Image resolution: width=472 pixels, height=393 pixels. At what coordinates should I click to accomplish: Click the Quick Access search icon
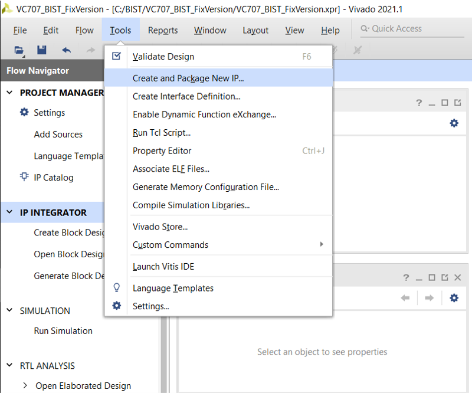[x=364, y=28]
